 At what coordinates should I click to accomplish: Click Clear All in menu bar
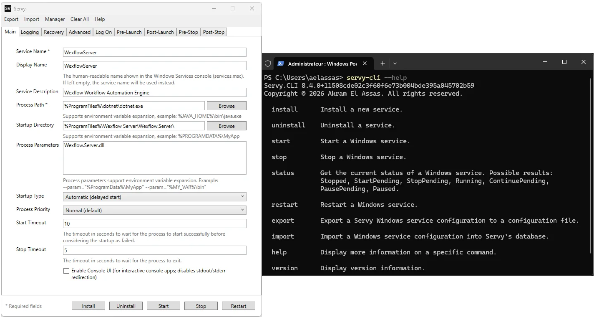79,19
